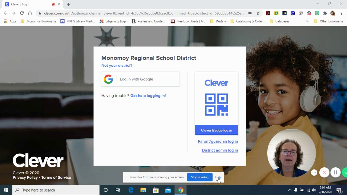
Task: Go to the browser home page
Action: coord(30,13)
